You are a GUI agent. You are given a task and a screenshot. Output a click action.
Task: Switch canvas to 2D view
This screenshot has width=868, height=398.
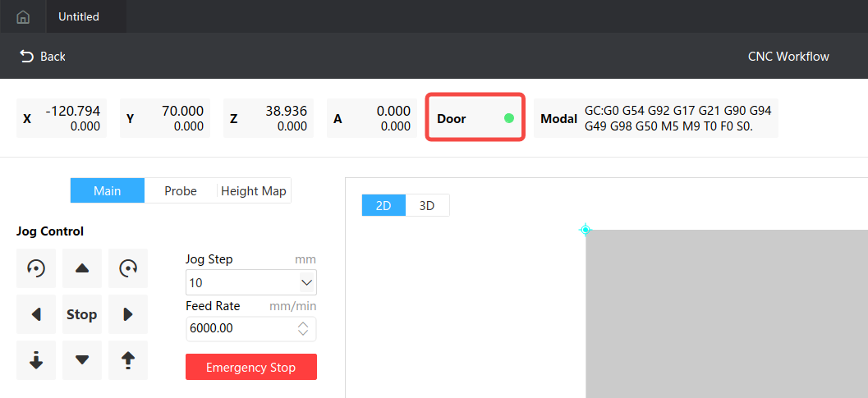tap(383, 205)
